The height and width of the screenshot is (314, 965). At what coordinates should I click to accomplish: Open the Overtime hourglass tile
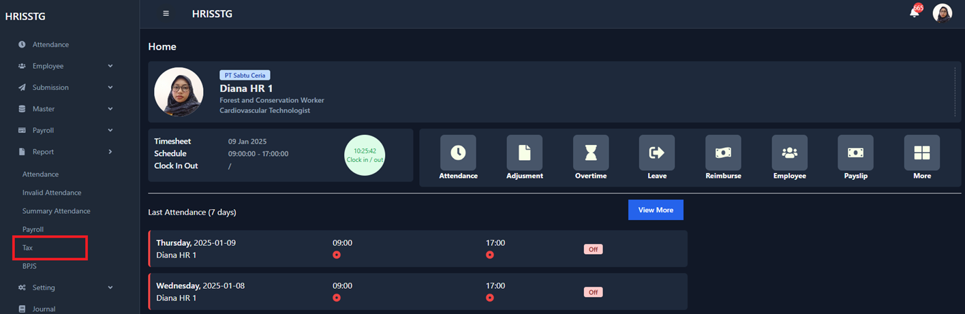click(591, 153)
